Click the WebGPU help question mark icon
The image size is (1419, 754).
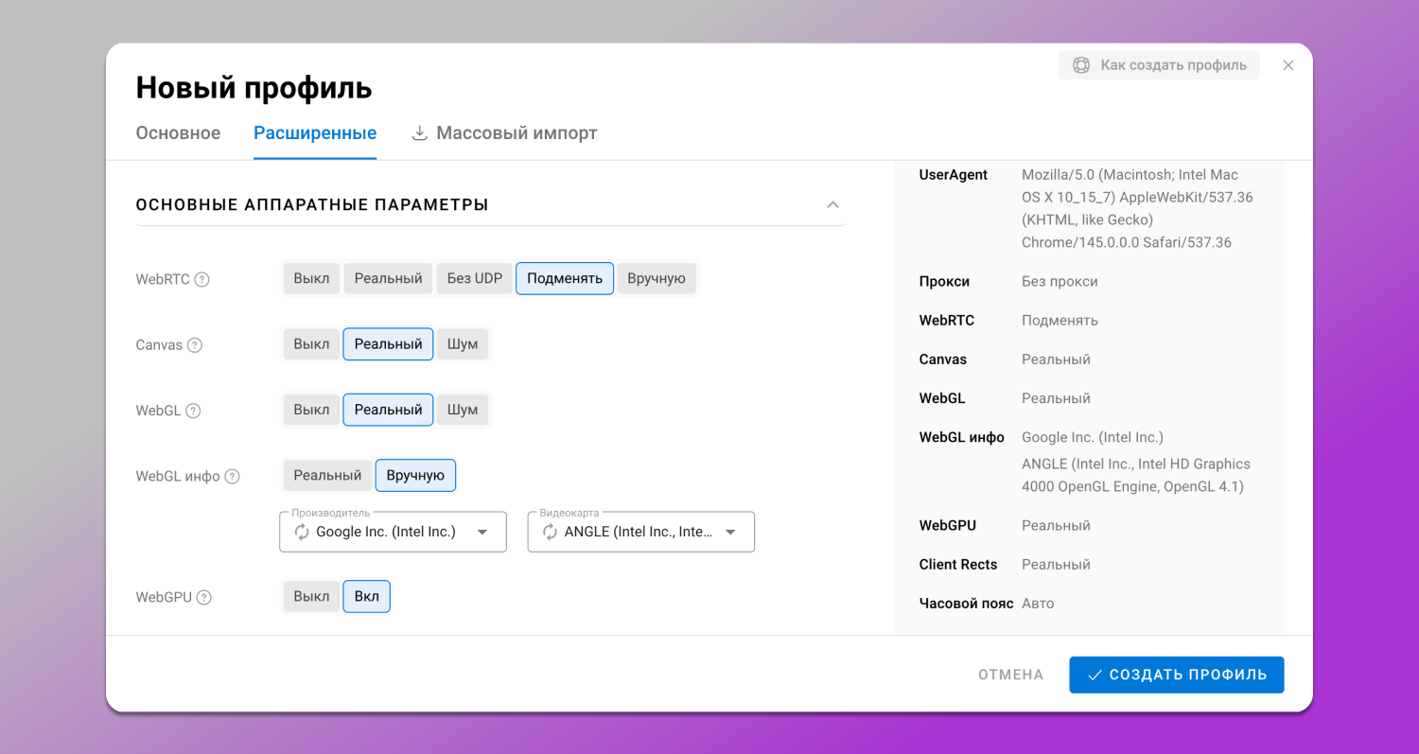pyautogui.click(x=203, y=598)
